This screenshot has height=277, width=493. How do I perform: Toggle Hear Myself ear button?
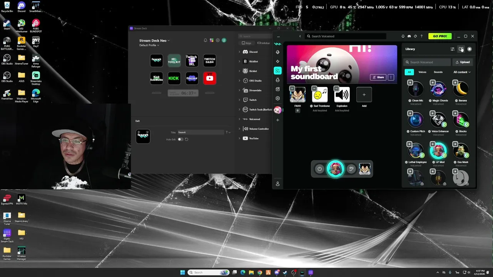(x=351, y=169)
